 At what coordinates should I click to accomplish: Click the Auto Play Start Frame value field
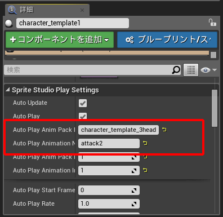click(109, 190)
